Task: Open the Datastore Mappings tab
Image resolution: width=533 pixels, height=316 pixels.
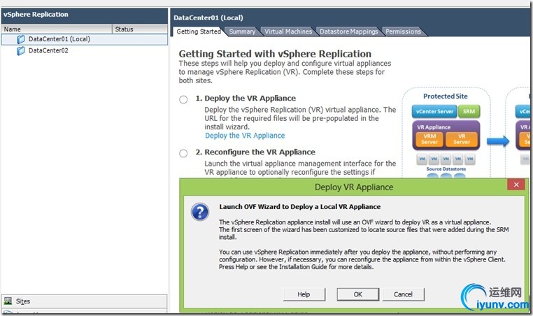Action: point(348,31)
